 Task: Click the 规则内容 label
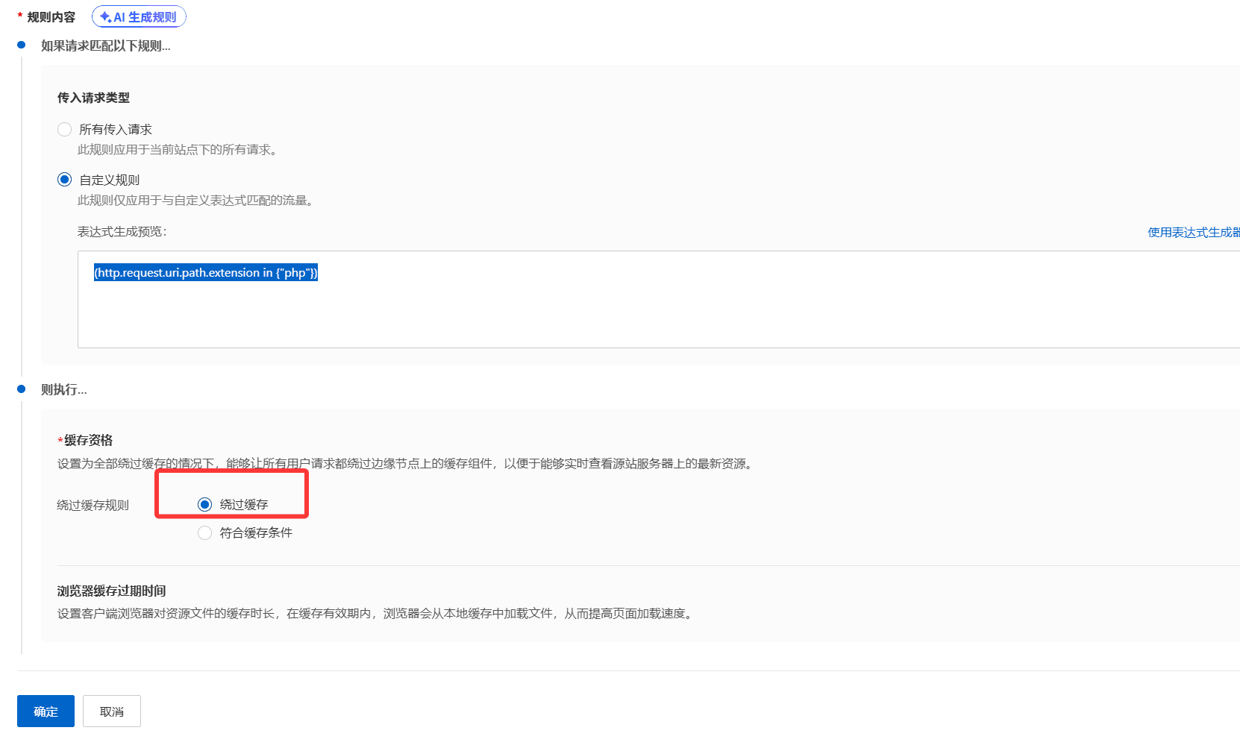[51, 17]
